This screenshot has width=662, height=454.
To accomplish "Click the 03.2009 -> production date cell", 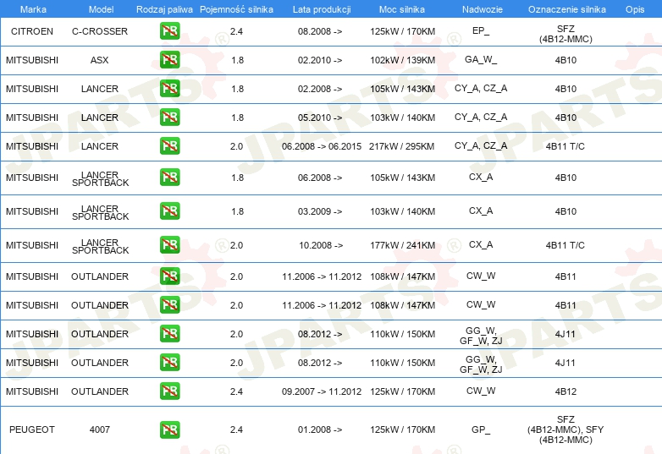I will tap(320, 211).
